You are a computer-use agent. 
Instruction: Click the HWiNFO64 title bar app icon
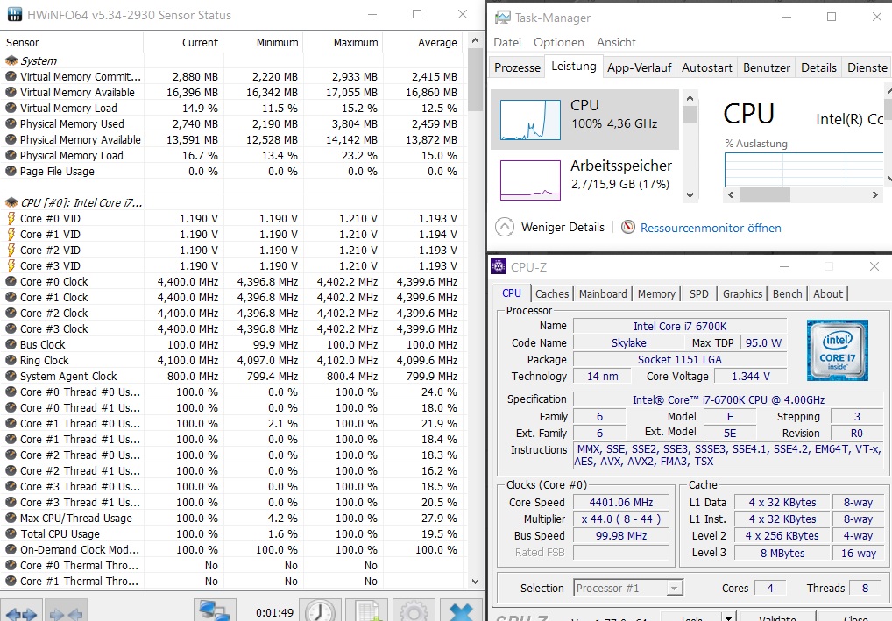coord(14,15)
